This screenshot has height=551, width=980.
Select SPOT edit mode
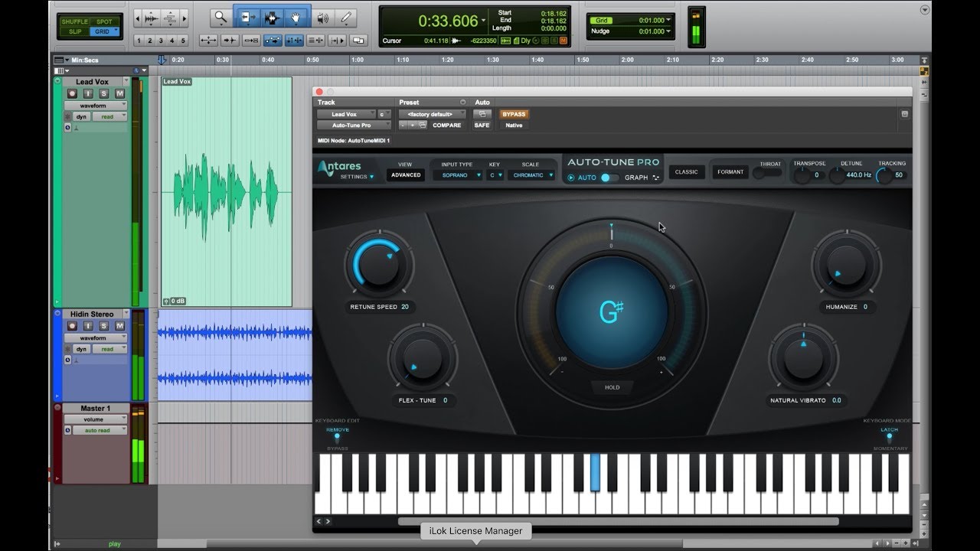pyautogui.click(x=104, y=21)
